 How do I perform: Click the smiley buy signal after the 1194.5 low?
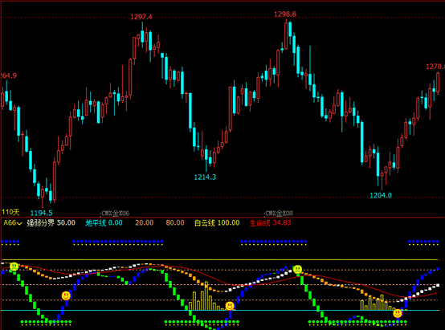(66, 295)
